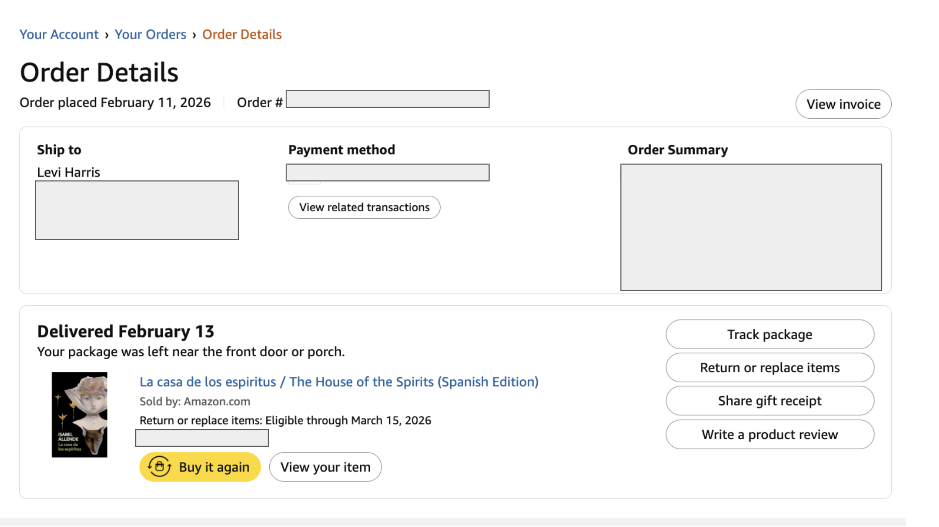The width and height of the screenshot is (939, 527).
Task: Click the Sold by: Amazon.com text
Action: coord(195,402)
